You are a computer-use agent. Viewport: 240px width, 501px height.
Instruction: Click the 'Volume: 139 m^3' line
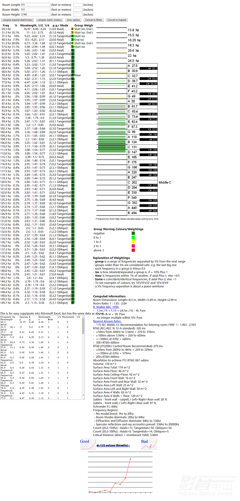pos(105,364)
